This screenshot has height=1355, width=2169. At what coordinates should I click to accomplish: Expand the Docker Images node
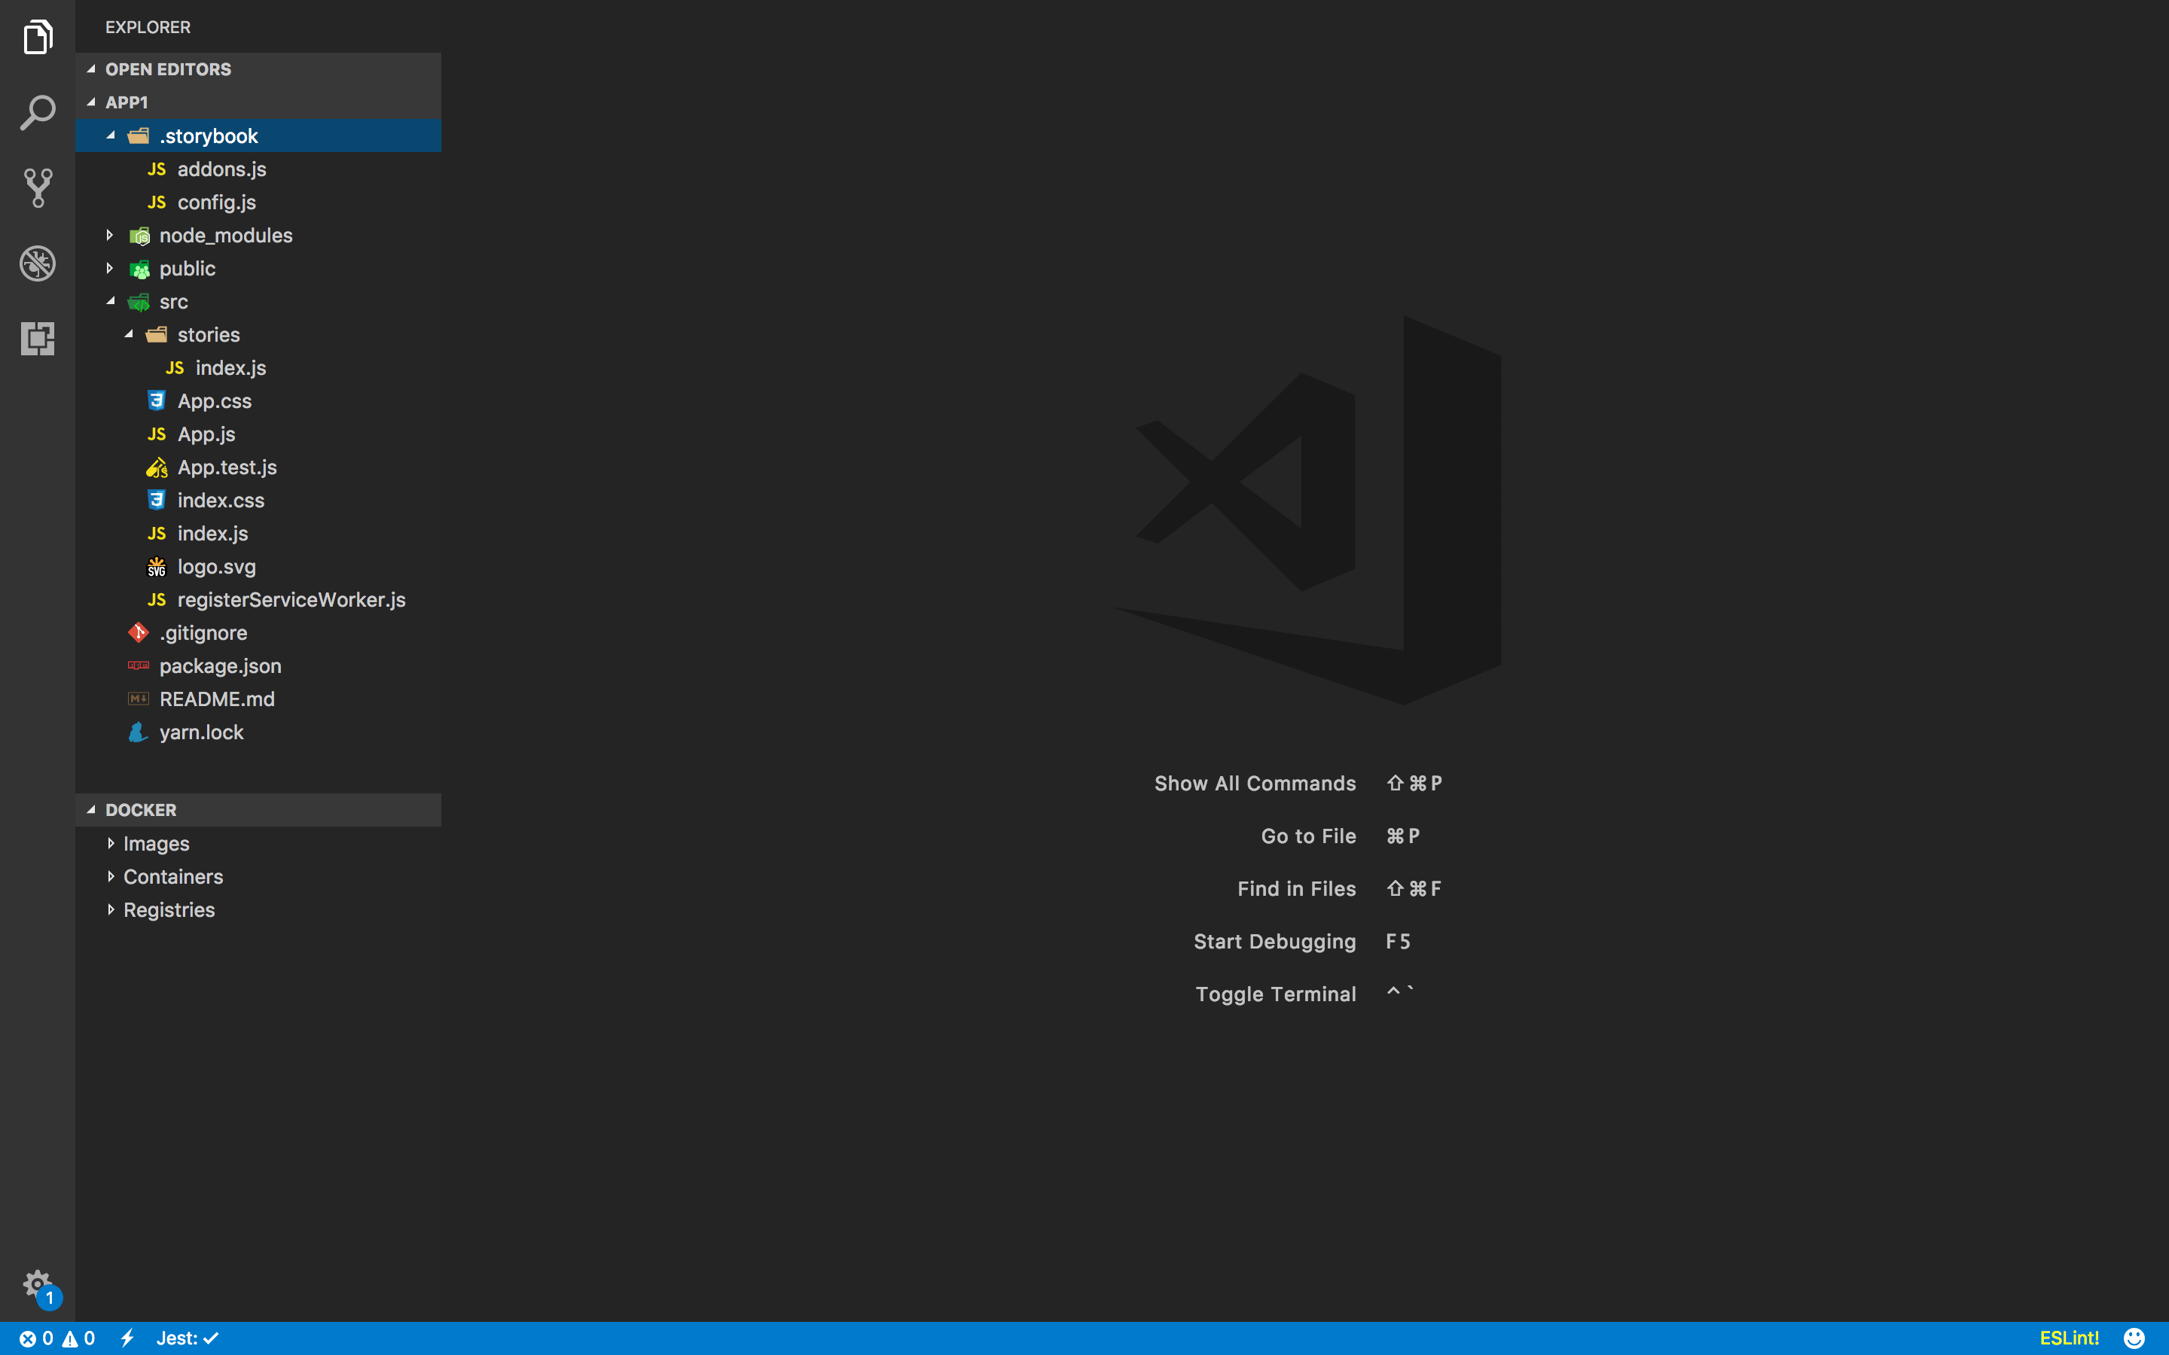tap(156, 843)
